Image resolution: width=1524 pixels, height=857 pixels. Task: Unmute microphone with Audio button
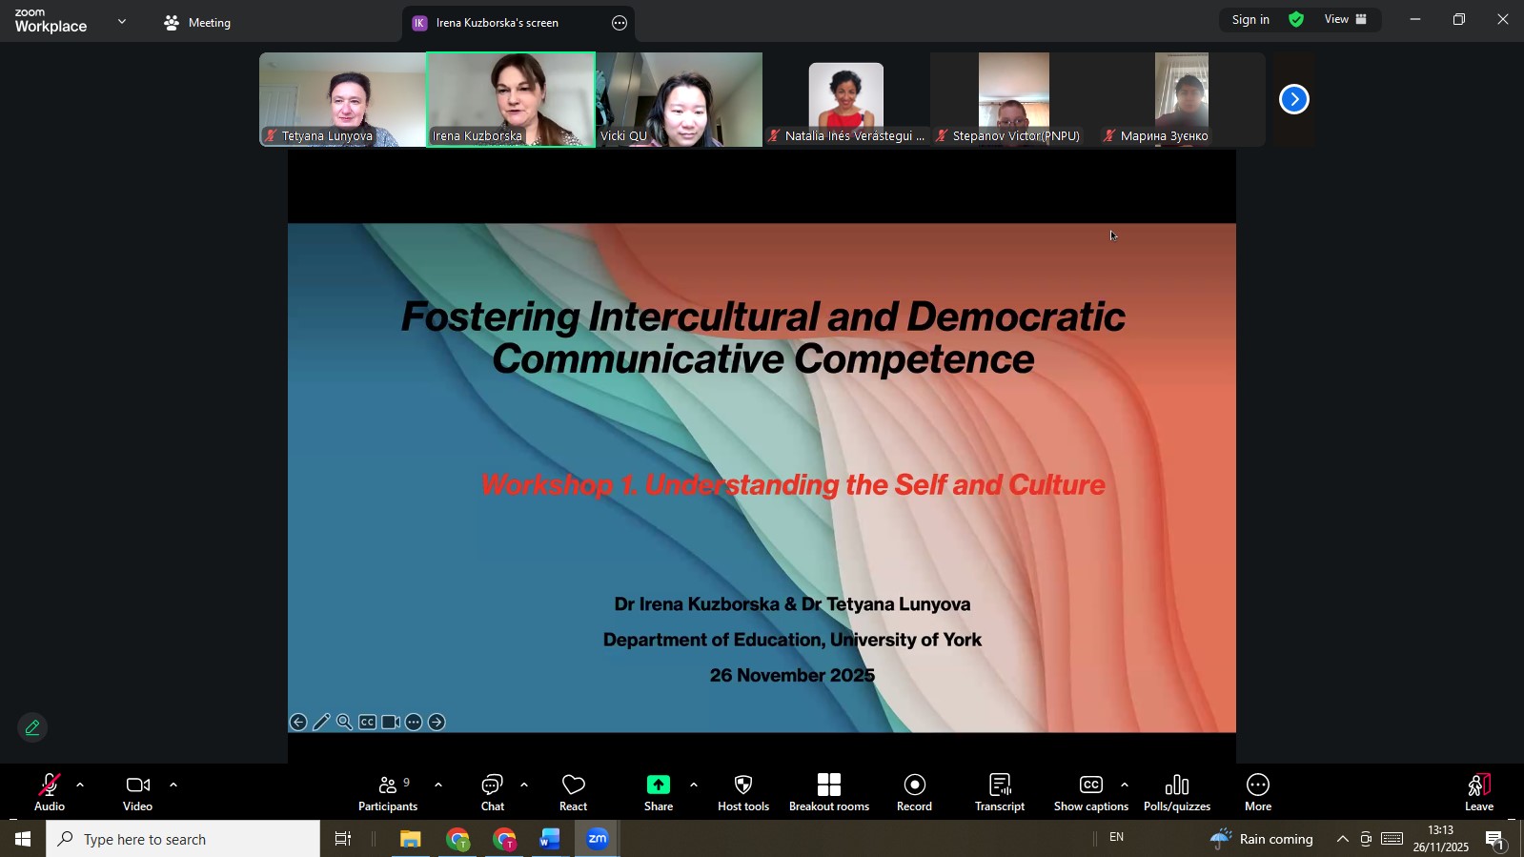[x=50, y=792]
